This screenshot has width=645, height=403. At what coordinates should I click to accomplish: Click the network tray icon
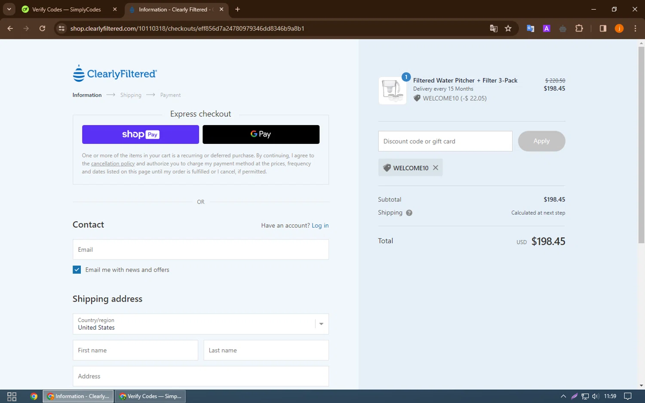pyautogui.click(x=585, y=396)
